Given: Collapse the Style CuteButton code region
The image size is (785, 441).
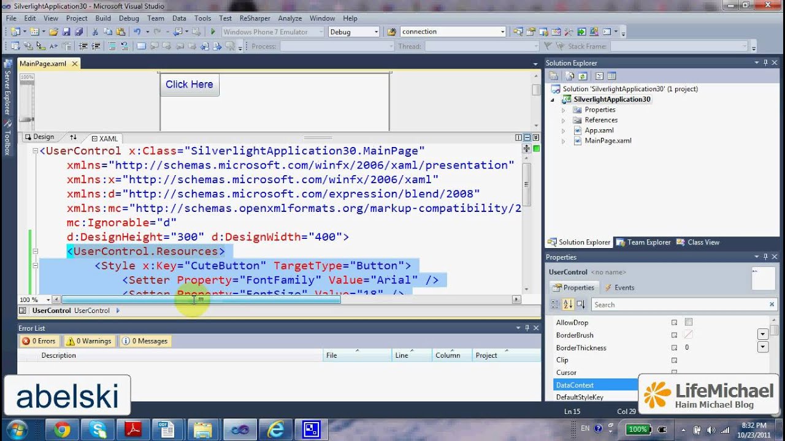Looking at the screenshot, I should (35, 265).
